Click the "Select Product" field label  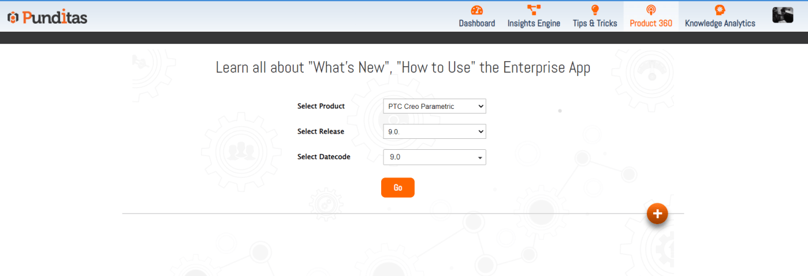click(x=321, y=106)
